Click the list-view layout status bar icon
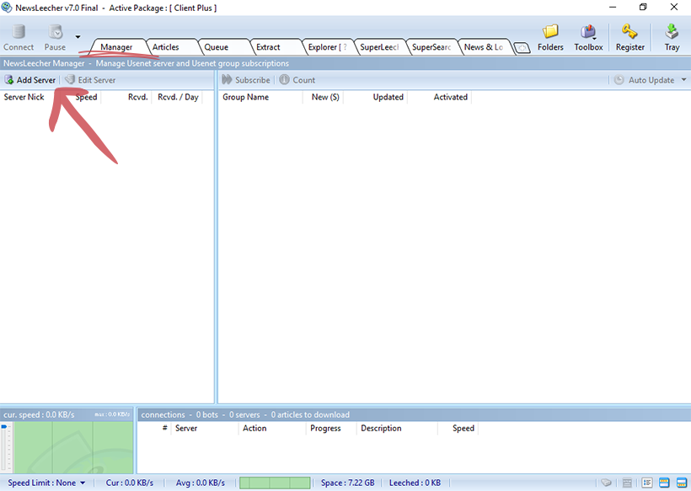691x491 pixels. 647,483
